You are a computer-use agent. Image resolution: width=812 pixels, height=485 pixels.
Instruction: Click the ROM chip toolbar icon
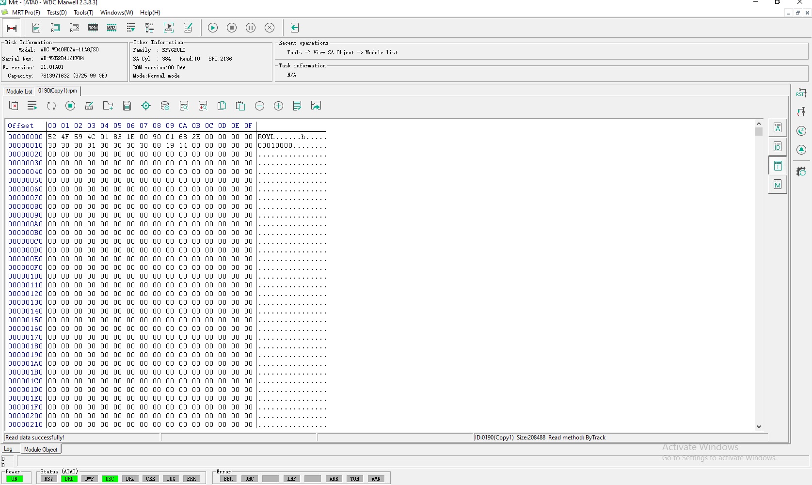click(x=93, y=28)
